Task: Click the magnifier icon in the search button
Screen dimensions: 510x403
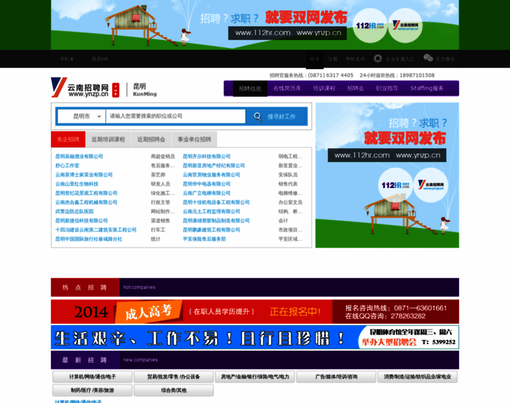Action: pos(258,117)
